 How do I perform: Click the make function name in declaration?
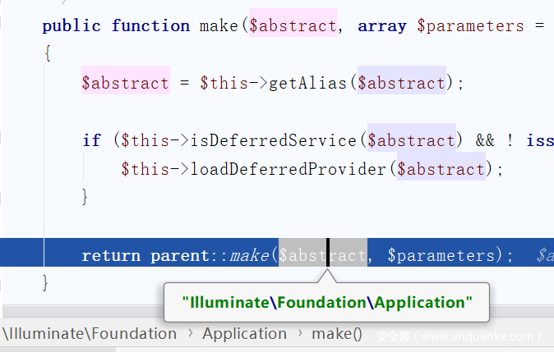(x=219, y=25)
